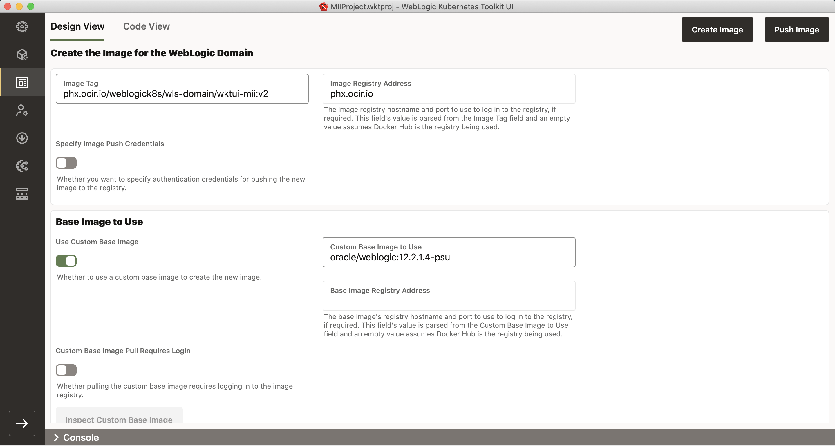This screenshot has height=446, width=835.
Task: Open the Model section cube icon
Action: (x=22, y=55)
